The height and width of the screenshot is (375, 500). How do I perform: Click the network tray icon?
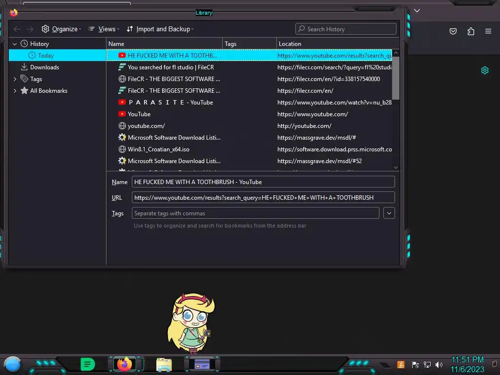coord(427,364)
